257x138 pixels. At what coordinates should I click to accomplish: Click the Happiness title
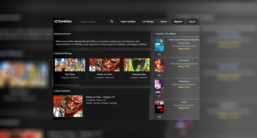[184, 81]
